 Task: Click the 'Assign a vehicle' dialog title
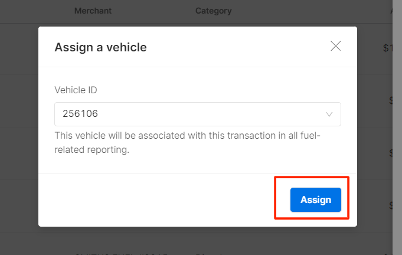(x=100, y=47)
